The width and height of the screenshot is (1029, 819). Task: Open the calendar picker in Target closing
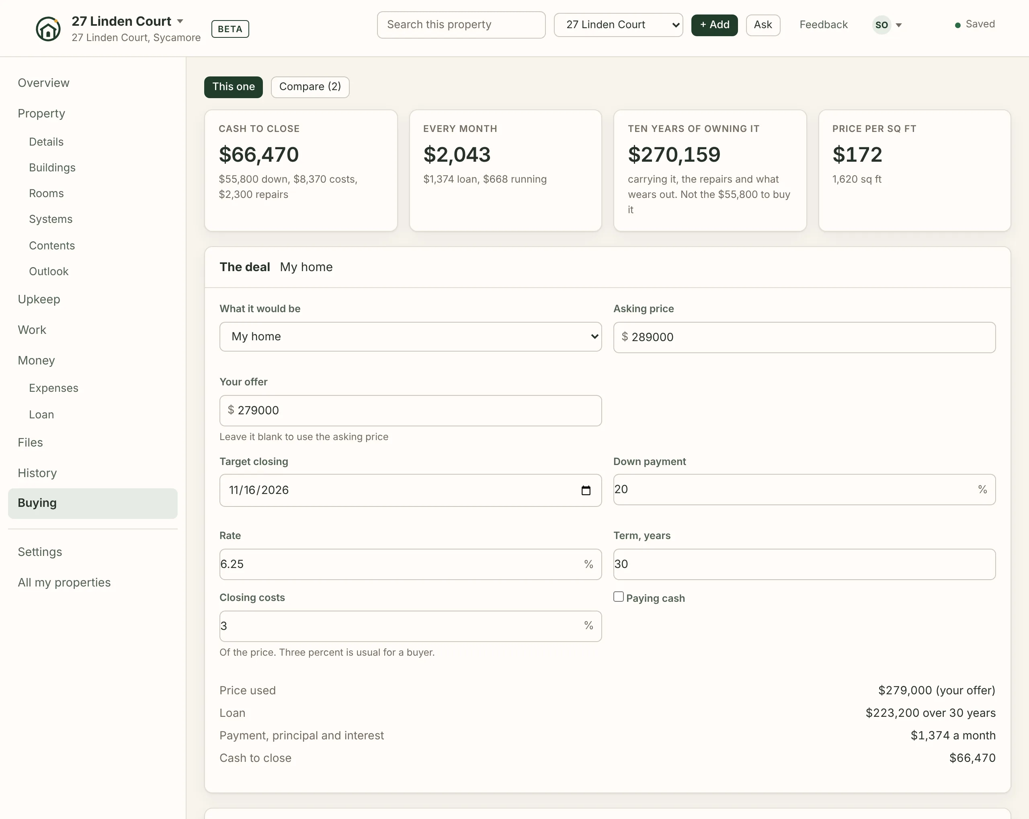pos(586,490)
